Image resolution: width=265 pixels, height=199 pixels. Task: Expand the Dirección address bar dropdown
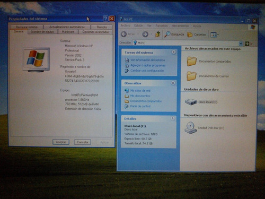coord(241,44)
